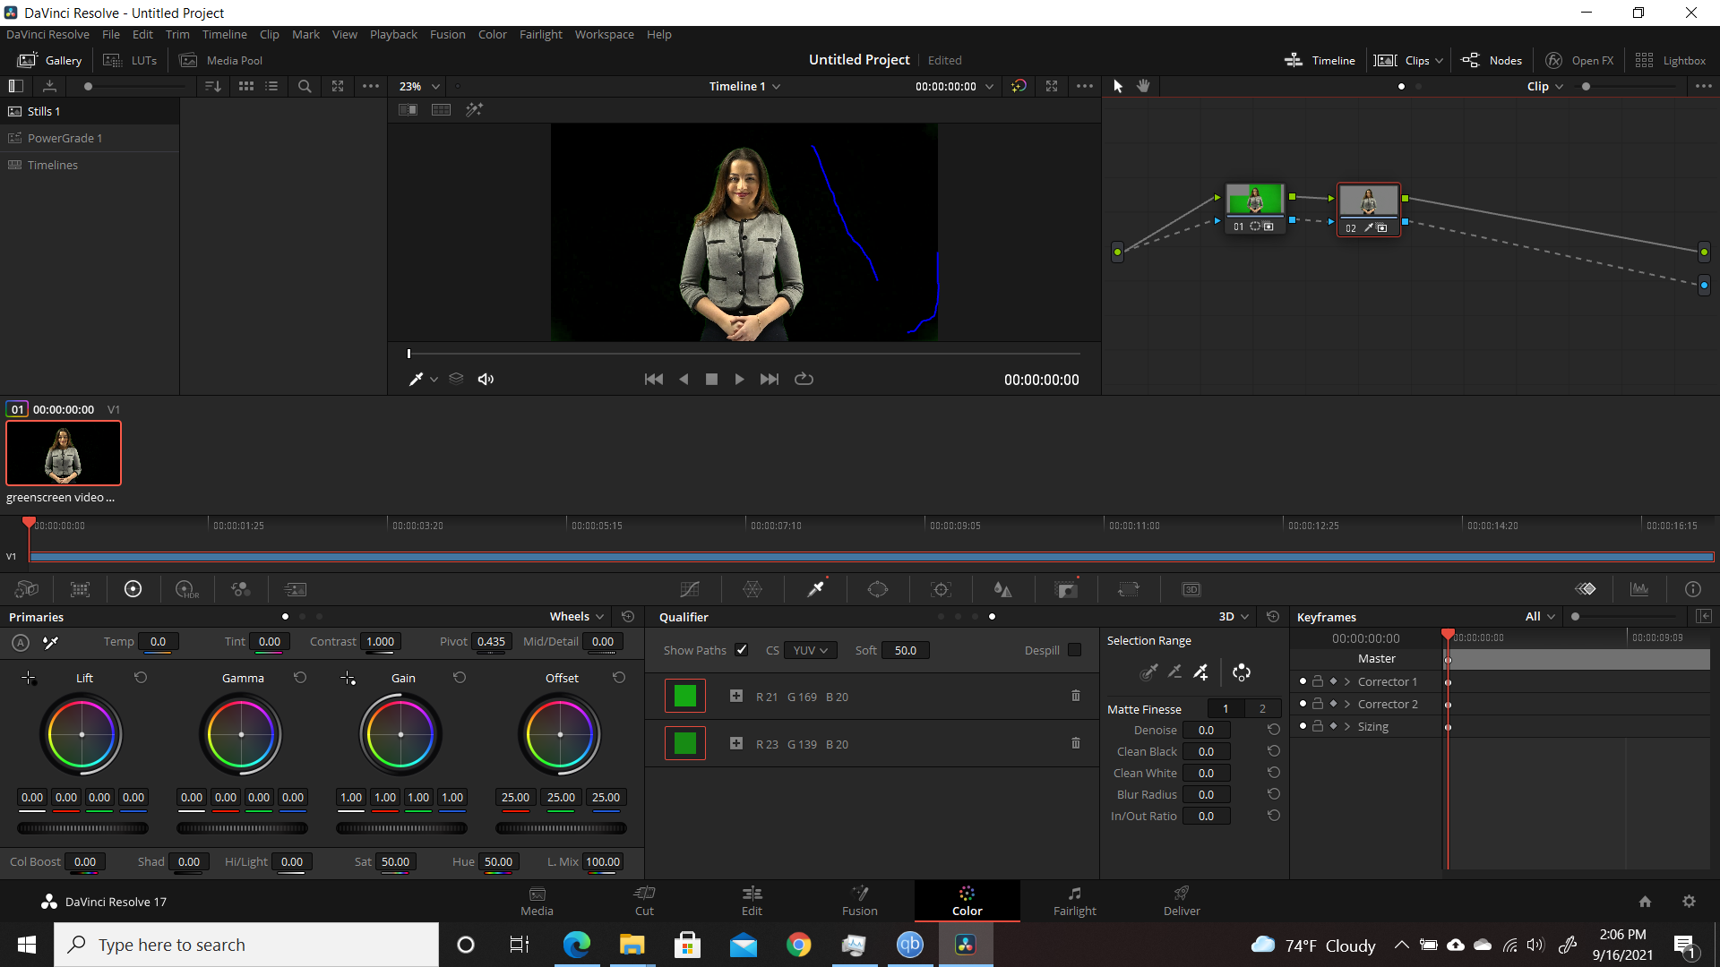1720x967 pixels.
Task: Lock the Corrector 2 keyframe track
Action: coord(1318,704)
